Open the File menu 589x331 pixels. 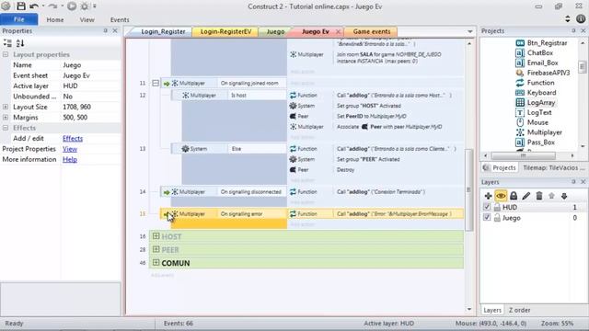click(18, 19)
